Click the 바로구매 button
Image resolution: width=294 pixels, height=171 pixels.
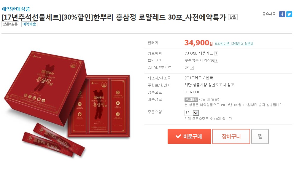[x=189, y=136]
